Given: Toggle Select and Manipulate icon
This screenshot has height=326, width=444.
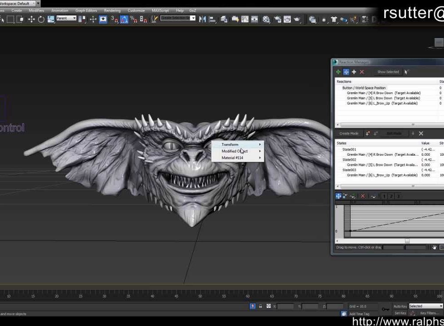Looking at the screenshot, I should click(x=93, y=19).
